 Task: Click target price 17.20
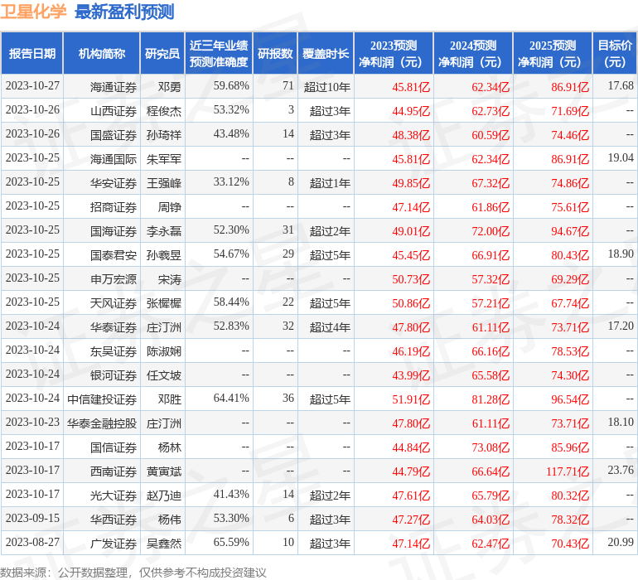click(621, 326)
